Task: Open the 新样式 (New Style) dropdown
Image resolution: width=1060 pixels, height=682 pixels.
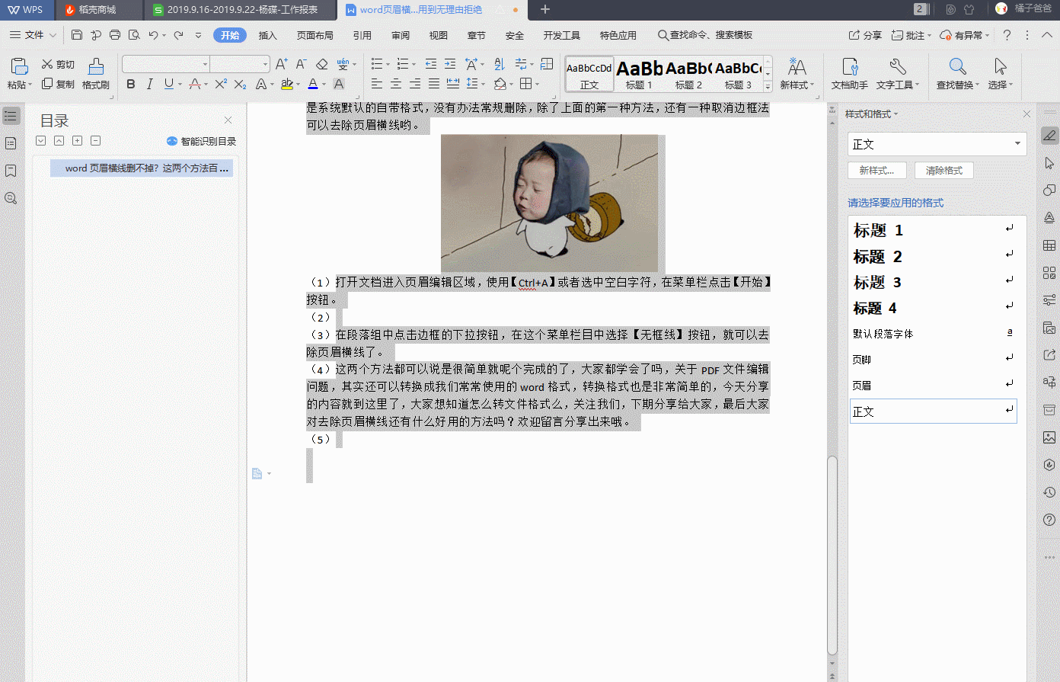Action: (797, 74)
